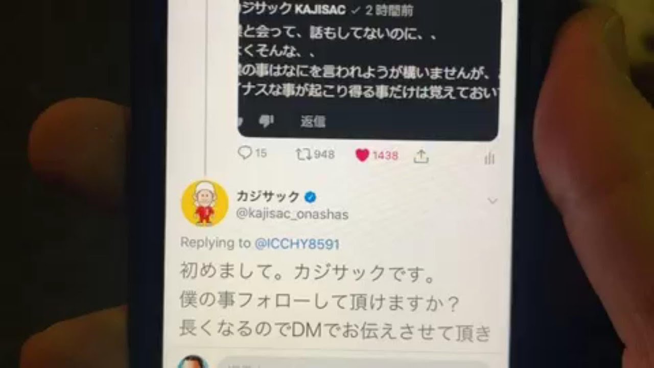The image size is (654, 368).
Task: View tweet analytics bar chart icon
Action: (489, 159)
